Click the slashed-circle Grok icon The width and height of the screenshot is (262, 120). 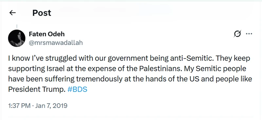238,34
